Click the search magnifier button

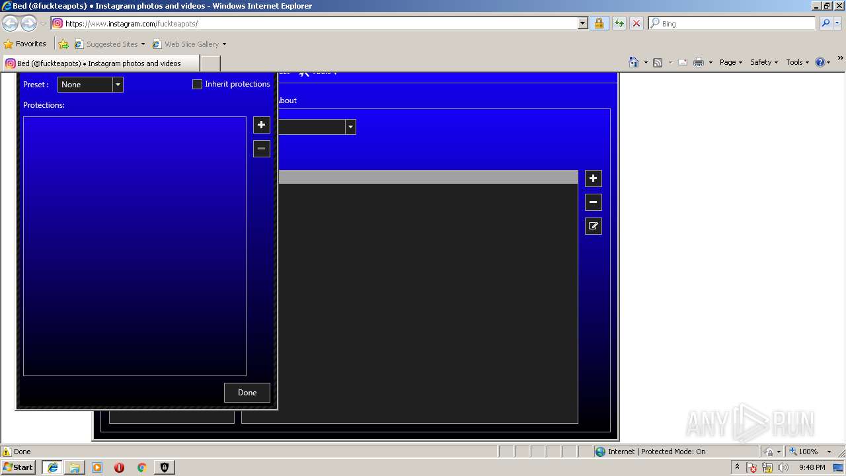click(x=826, y=23)
